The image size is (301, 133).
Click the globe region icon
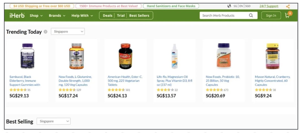pyautogui.click(x=229, y=6)
